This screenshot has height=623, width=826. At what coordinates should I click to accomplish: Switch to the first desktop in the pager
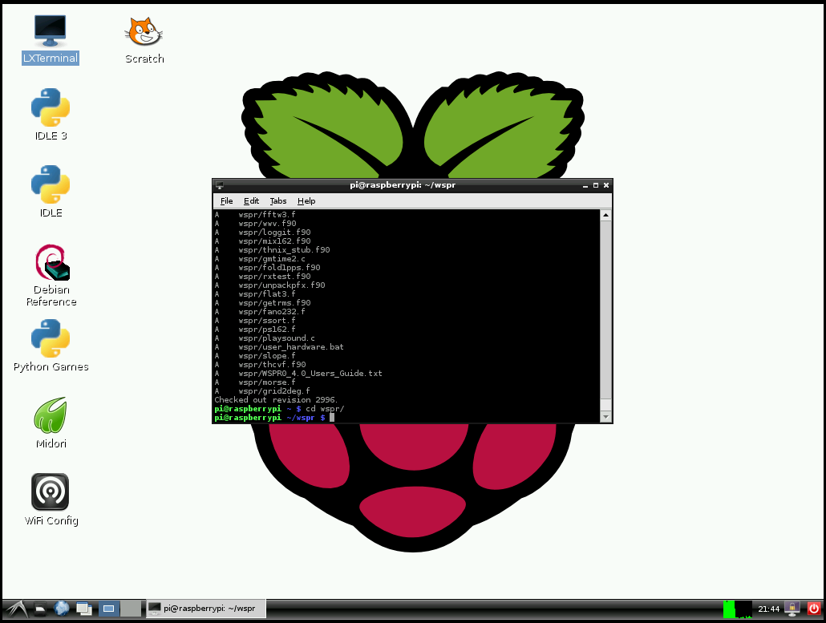[108, 609]
